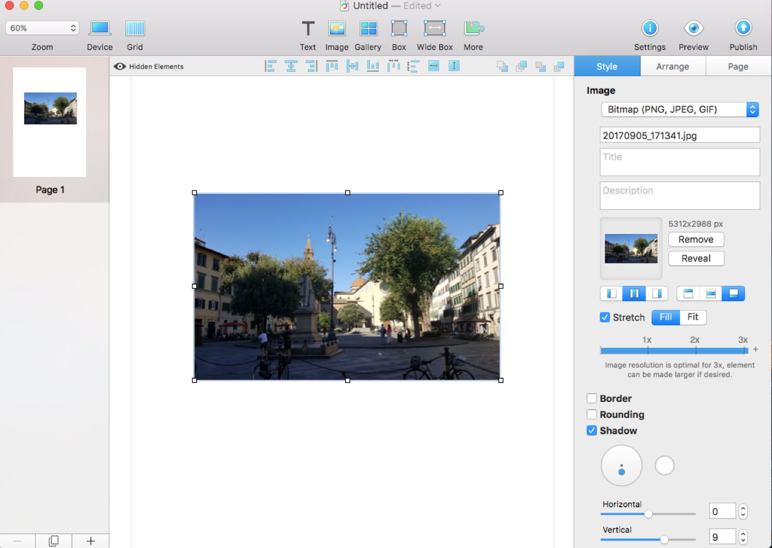Open the More elements menu
772x548 pixels.
point(473,28)
